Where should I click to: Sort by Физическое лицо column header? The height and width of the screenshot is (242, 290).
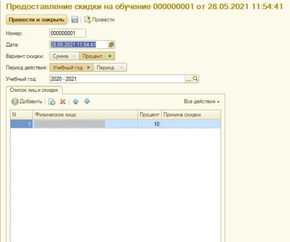pos(85,115)
